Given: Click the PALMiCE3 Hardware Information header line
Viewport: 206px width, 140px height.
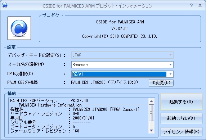Looking at the screenshot, I should click(x=79, y=105).
